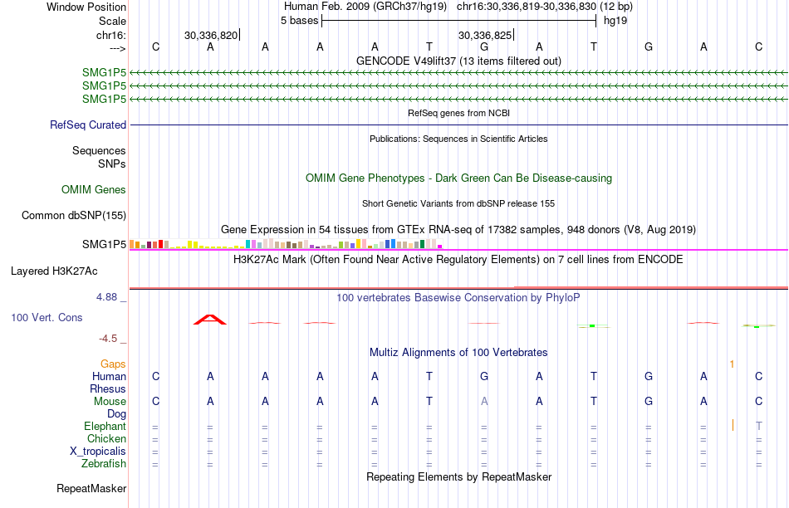The height and width of the screenshot is (508, 789).
Task: Click the SNPs track label
Action: point(112,164)
